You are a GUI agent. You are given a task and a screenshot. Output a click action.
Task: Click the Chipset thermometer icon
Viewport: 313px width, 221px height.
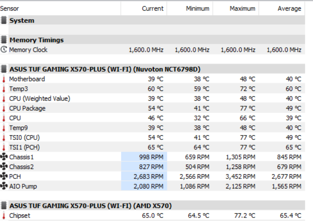click(3, 216)
